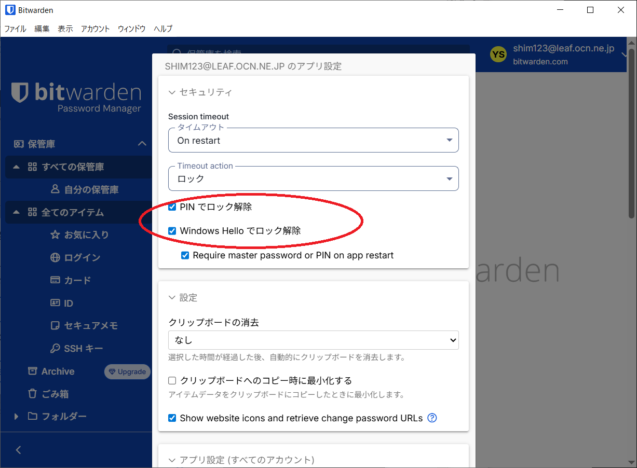Open the クリップボードの消去 dropdown

click(313, 340)
